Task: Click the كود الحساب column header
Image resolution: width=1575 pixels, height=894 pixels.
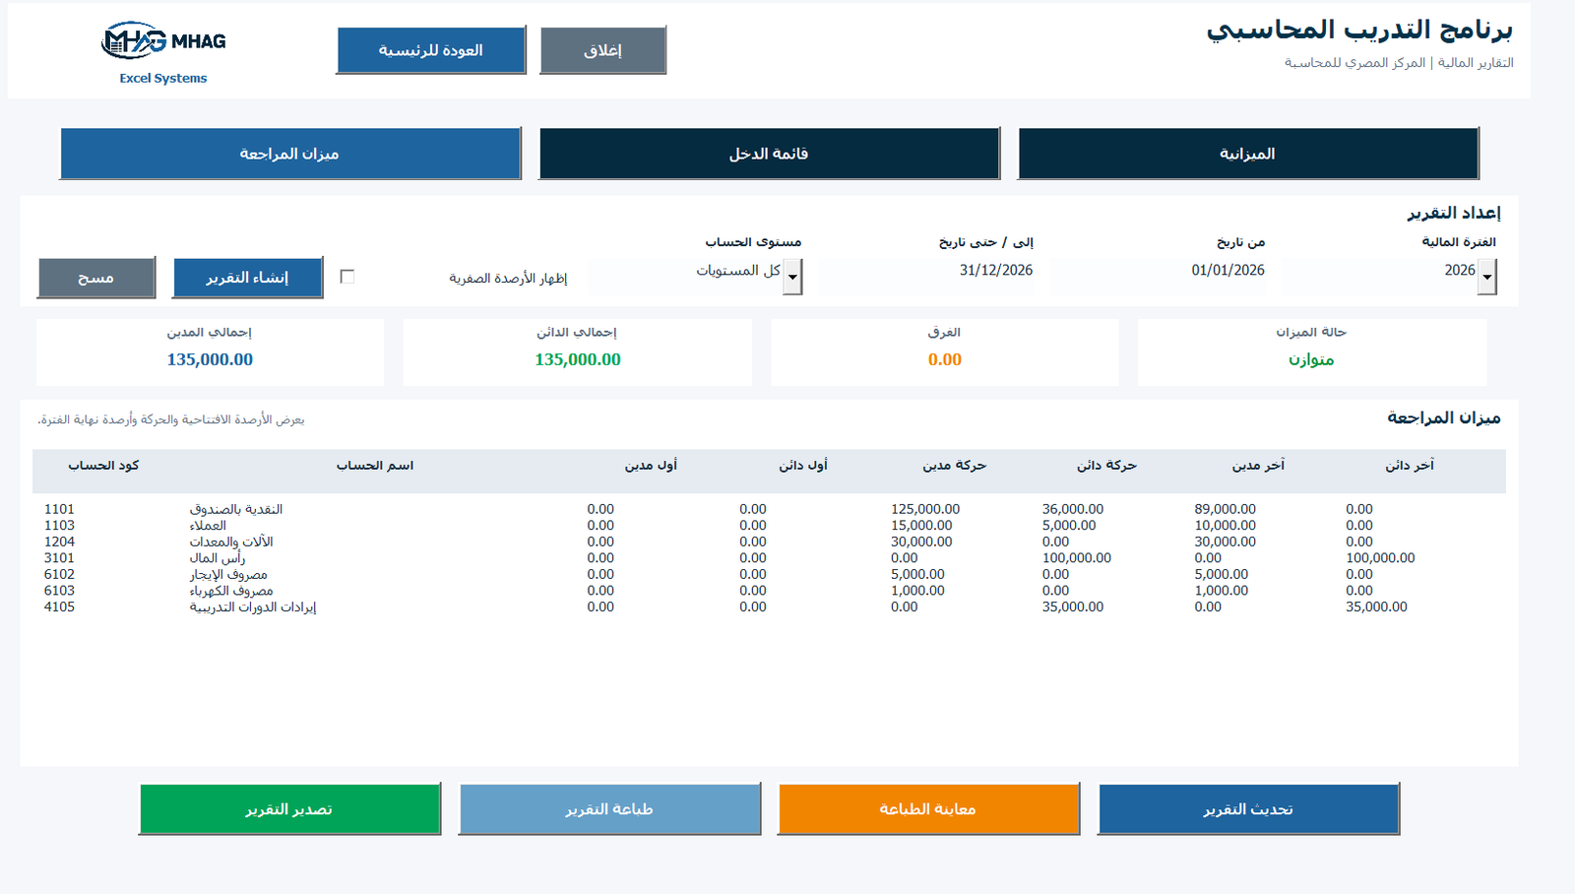Action: (103, 465)
